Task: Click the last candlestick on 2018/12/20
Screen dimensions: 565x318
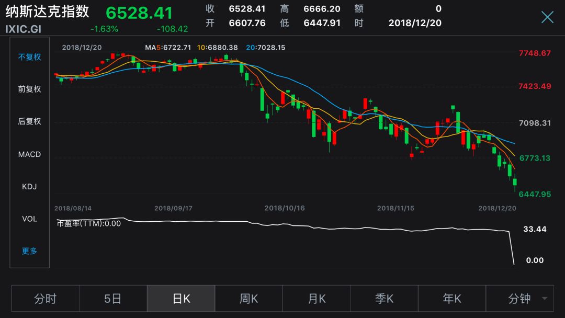Action: tap(515, 182)
